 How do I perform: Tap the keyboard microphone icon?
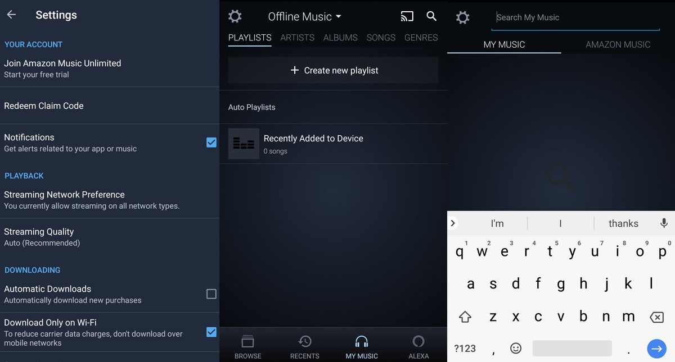(x=664, y=223)
